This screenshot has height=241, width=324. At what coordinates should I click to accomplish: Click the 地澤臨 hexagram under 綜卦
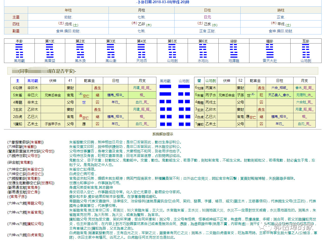[234, 51]
